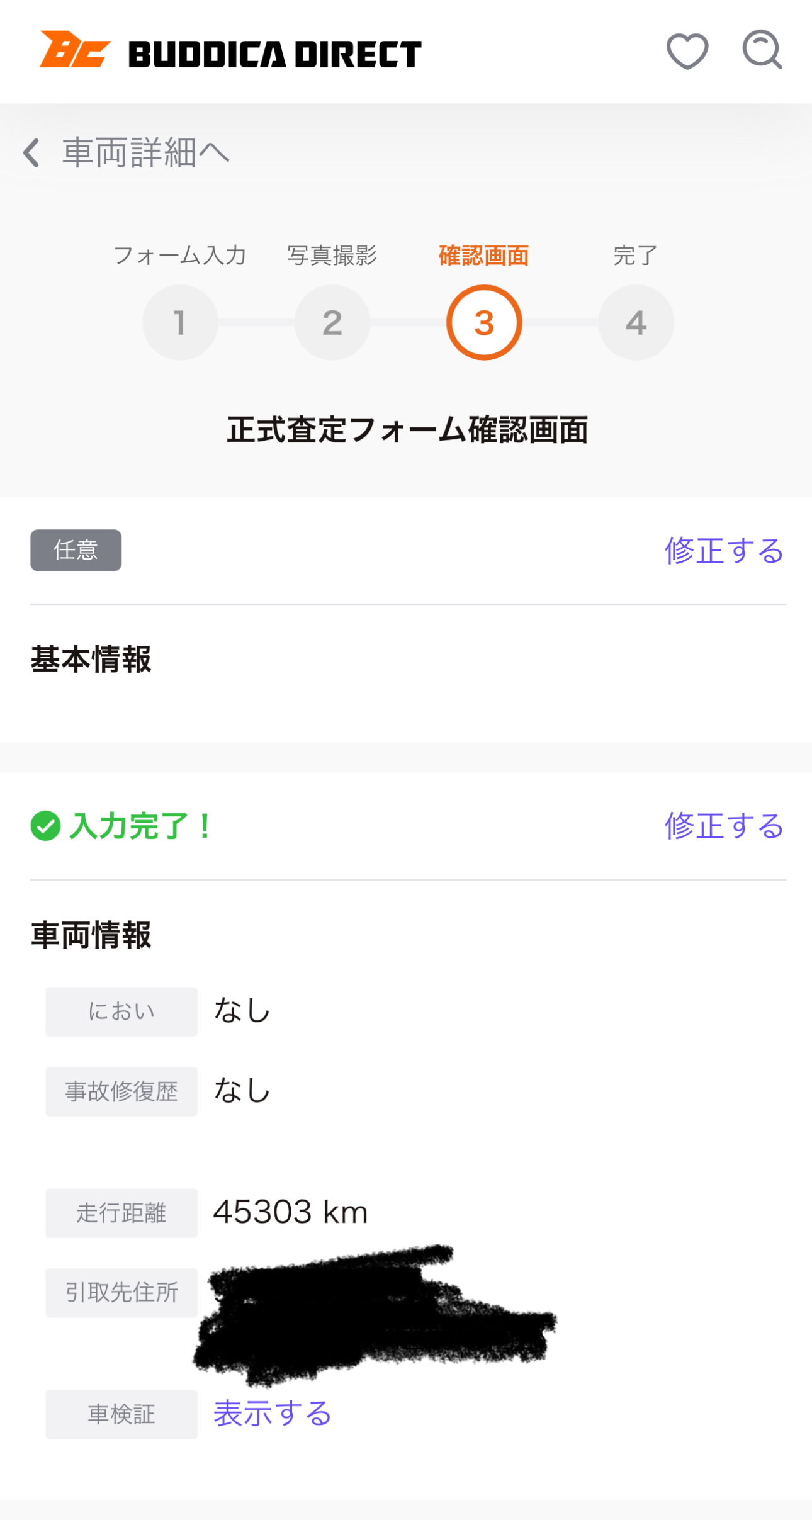The width and height of the screenshot is (812, 1520).
Task: Click 修正する link for 車両情報
Action: click(724, 826)
